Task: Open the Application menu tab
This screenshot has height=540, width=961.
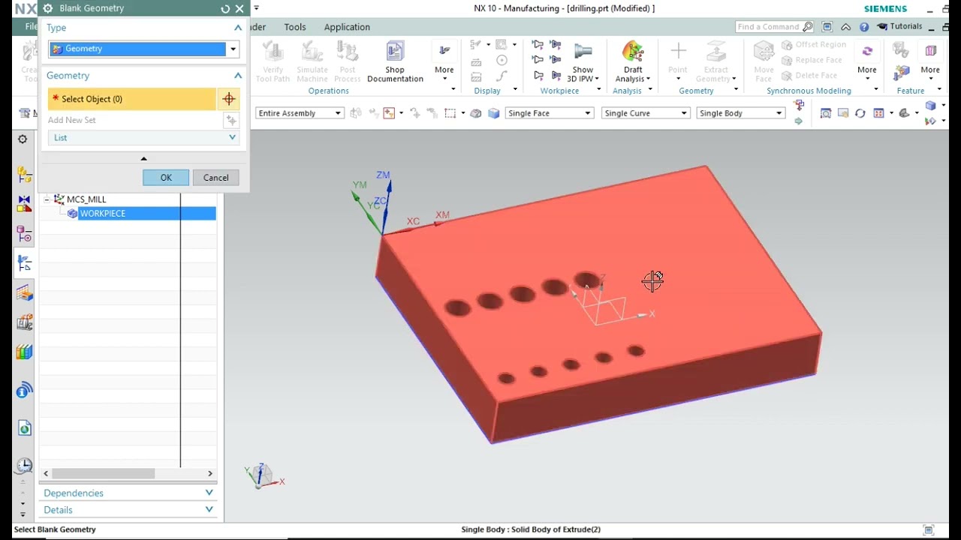Action: click(347, 27)
